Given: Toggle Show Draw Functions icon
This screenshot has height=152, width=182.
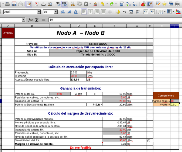Looking at the screenshot, I should (150, 4).
